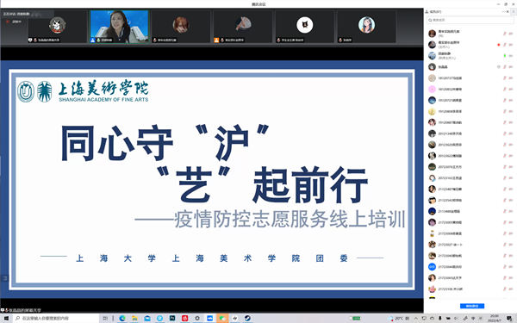The image size is (517, 323).
Task: Toggle fifth member's camera-off icon
Action: click(510, 78)
